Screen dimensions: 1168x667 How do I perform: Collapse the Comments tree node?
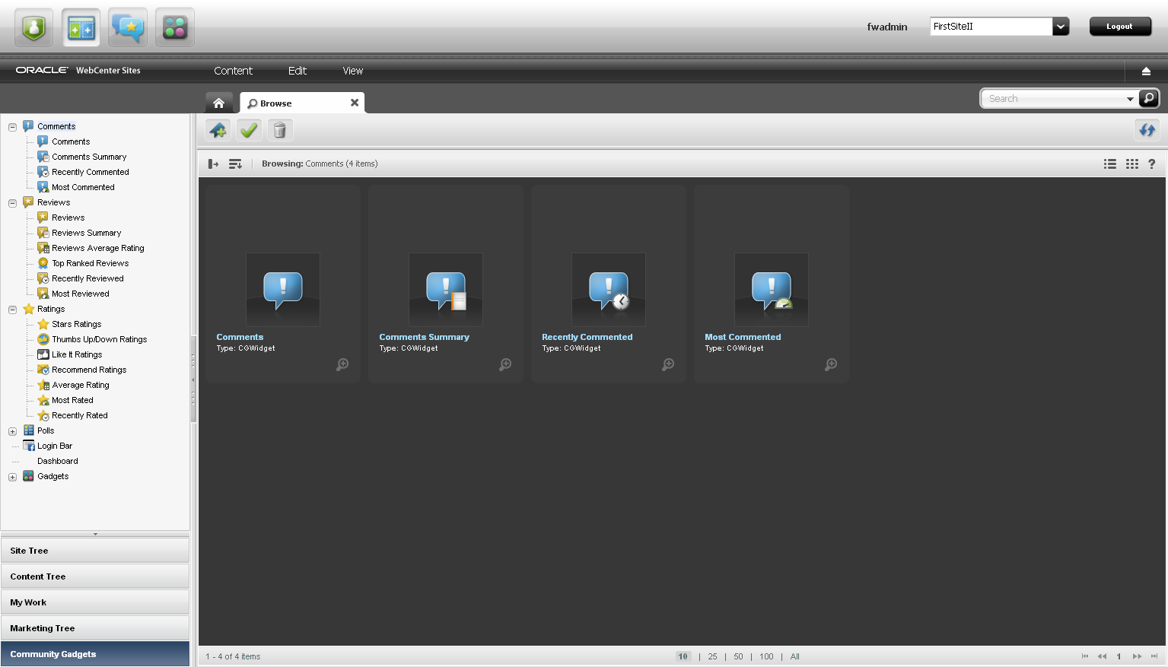[12, 127]
